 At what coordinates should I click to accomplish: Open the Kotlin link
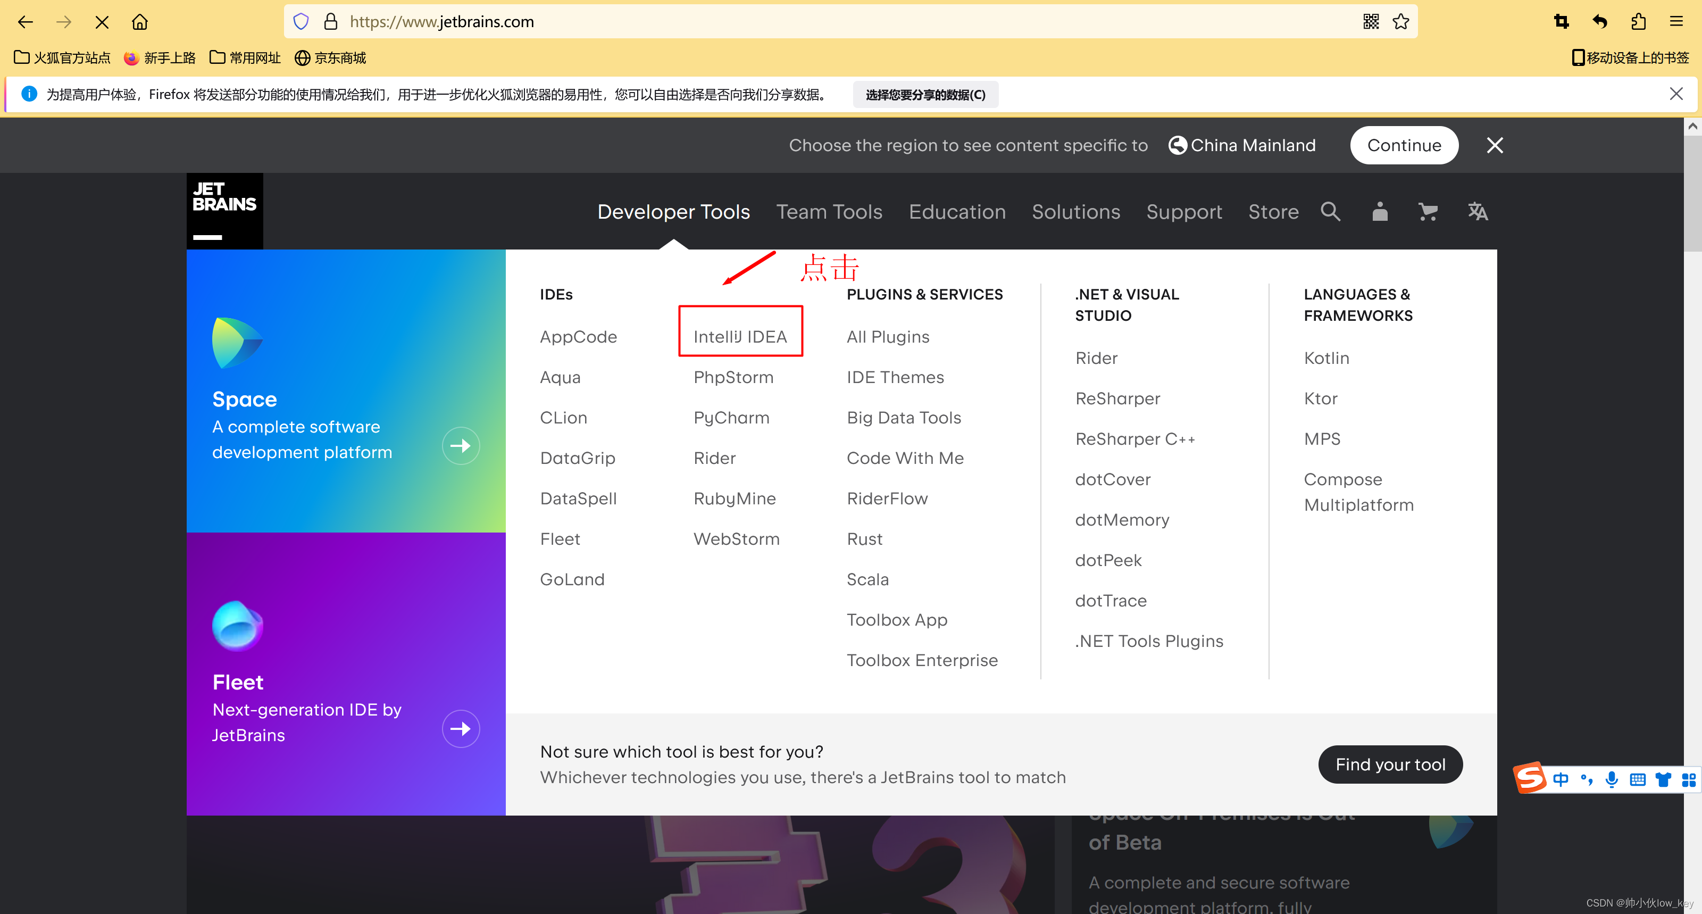coord(1326,358)
